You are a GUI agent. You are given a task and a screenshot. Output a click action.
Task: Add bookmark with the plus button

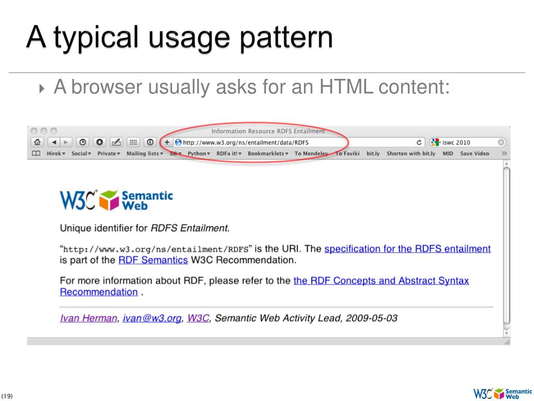coord(167,142)
